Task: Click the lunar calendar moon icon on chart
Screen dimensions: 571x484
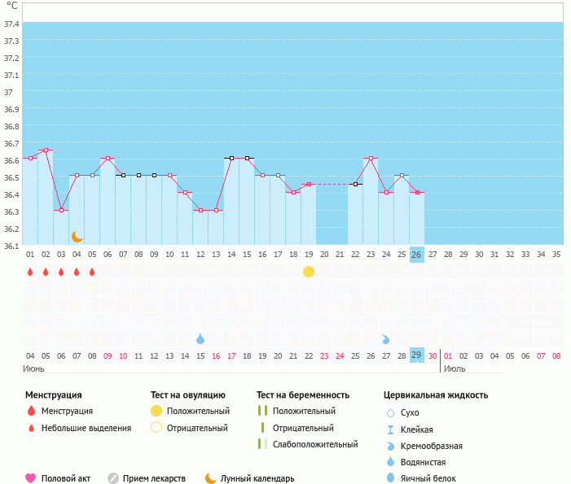Action: click(77, 237)
